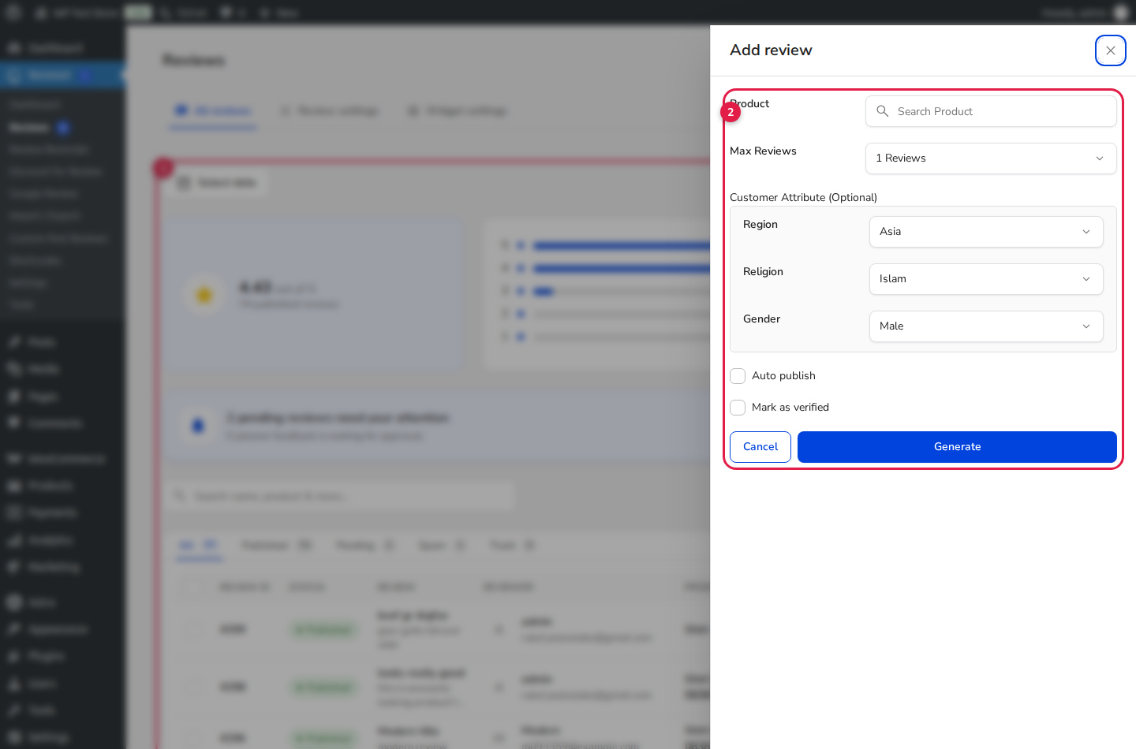Open the Religion dropdown showing Islam
This screenshot has height=749, width=1136.
[986, 279]
